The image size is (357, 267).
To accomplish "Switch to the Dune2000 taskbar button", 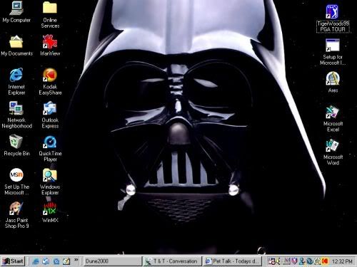I will pos(112,261).
